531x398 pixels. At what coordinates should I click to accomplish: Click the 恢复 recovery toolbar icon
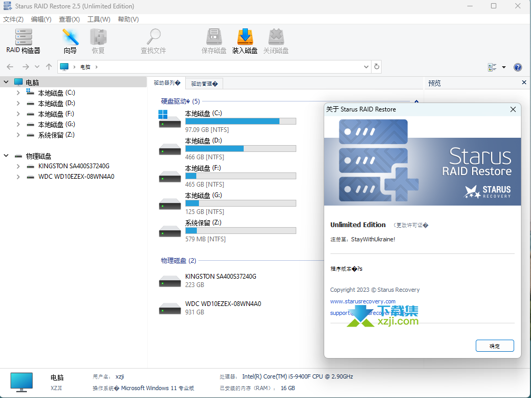click(x=98, y=41)
